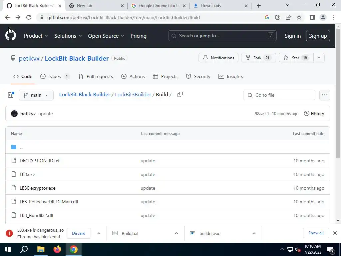Open the commit History link
Screen dimensions: 341x256
(314, 113)
